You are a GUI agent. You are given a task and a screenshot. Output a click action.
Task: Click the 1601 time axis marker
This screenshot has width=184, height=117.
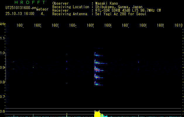tap(20, 25)
